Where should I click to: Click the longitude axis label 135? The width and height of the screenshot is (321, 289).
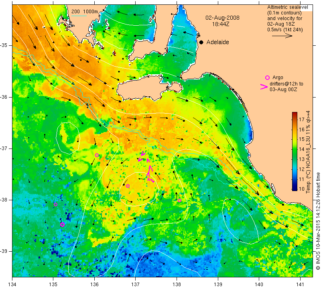tap(53, 285)
